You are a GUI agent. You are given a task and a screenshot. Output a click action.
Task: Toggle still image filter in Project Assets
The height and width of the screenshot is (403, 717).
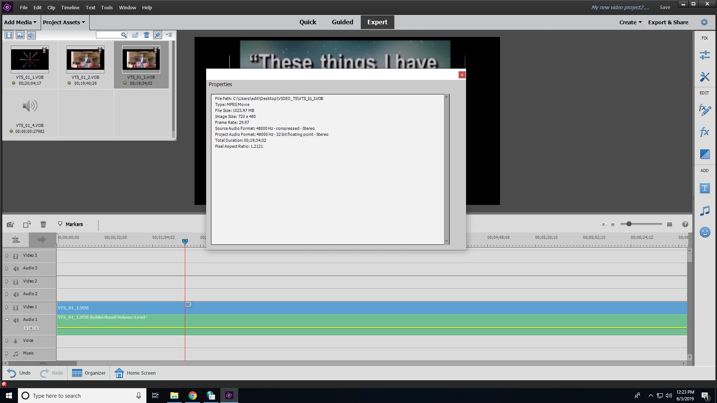click(20, 35)
